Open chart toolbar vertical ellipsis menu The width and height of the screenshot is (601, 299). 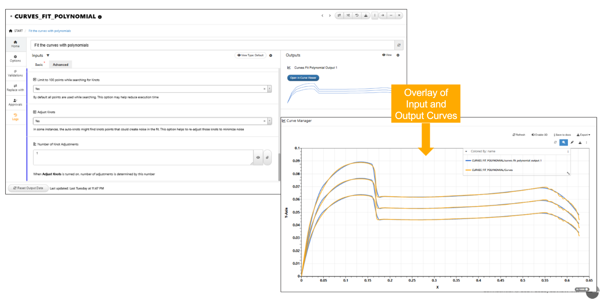pyautogui.click(x=587, y=142)
